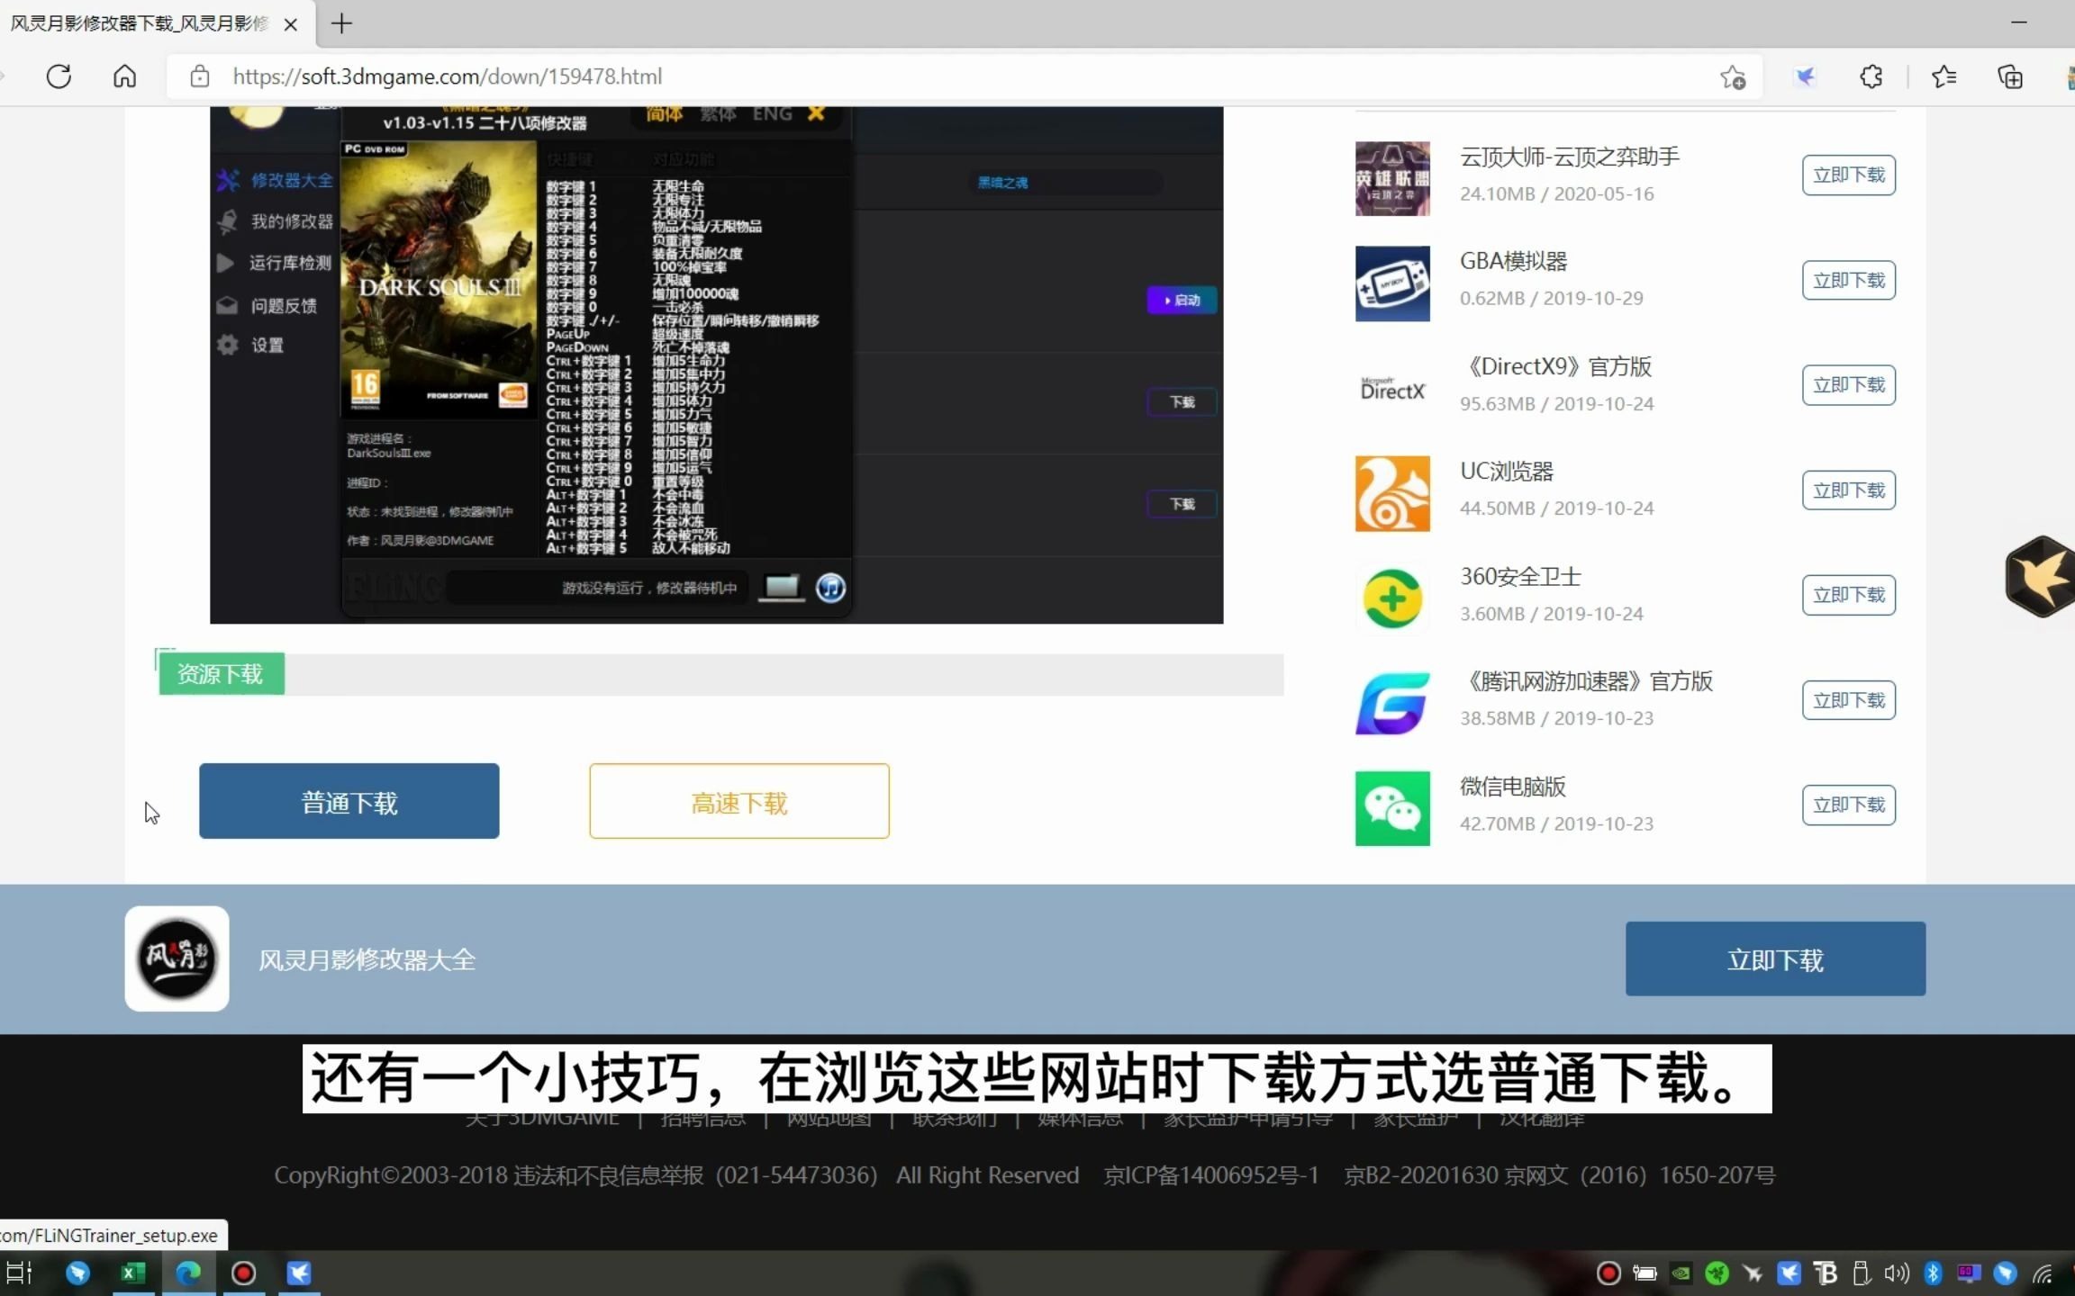The width and height of the screenshot is (2075, 1296).
Task: Click the NVIDIA tray icon
Action: tap(1681, 1273)
